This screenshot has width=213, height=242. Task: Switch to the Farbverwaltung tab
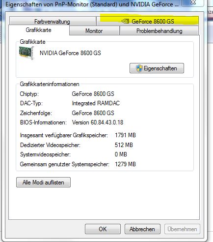(x=53, y=21)
